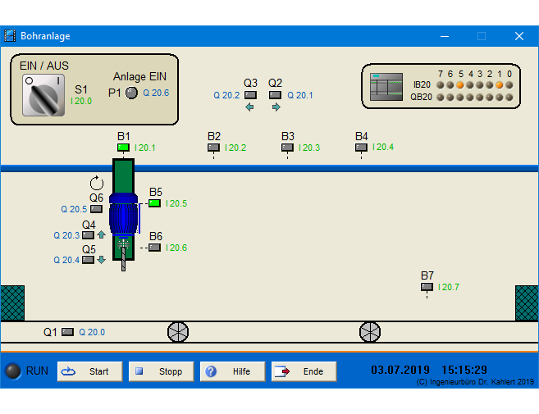The image size is (539, 414).
Task: Click the Q4 output indicator Q 20.3
Action: coord(88,235)
